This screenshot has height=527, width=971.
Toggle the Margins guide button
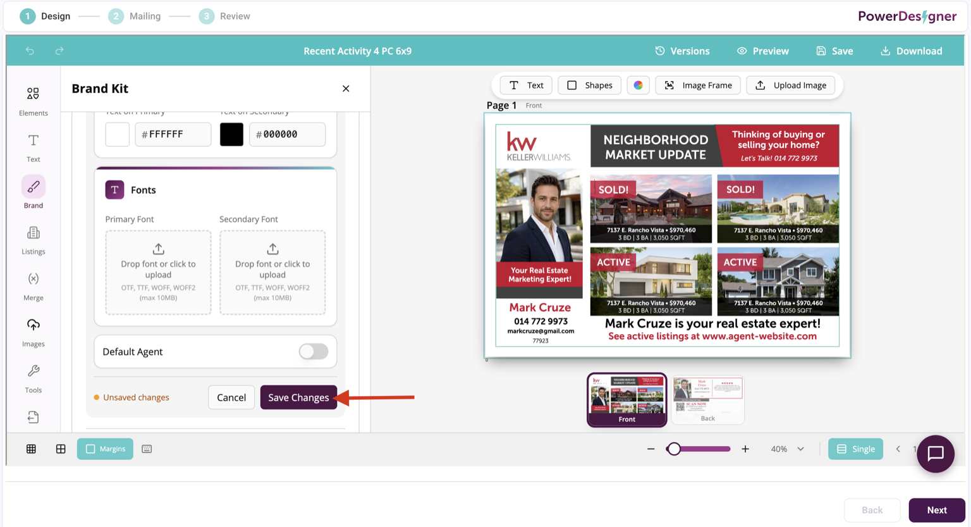tap(105, 449)
